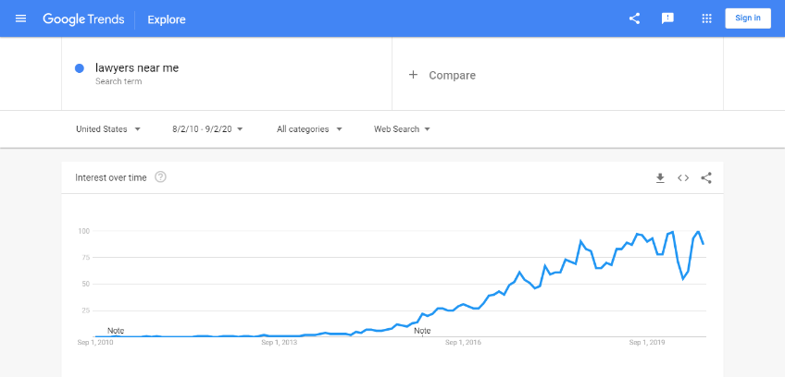The image size is (785, 377).
Task: Click the Note marker near Sep 2010
Action: [116, 331]
